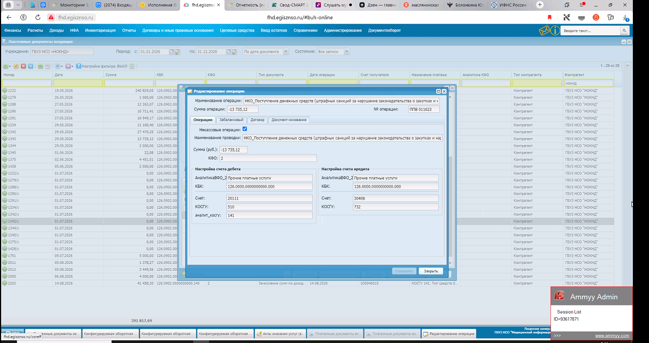Switch to the Забалансовый tab
Screen dimensions: 649x343
coord(232,120)
